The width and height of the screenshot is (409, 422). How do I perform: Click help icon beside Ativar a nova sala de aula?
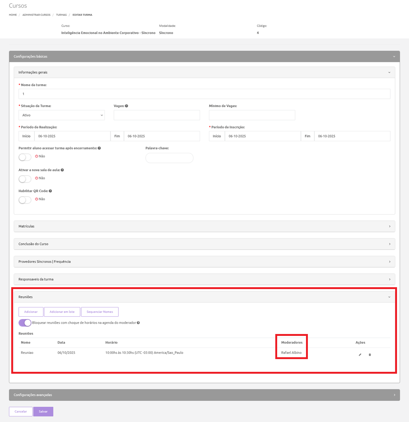point(62,170)
